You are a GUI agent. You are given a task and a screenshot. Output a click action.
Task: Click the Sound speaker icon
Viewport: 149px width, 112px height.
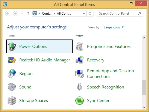pos(12,87)
